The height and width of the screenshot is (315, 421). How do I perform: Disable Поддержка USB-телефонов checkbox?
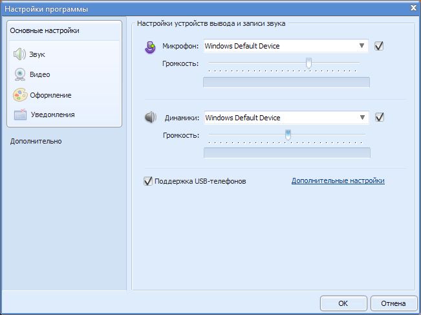point(148,181)
